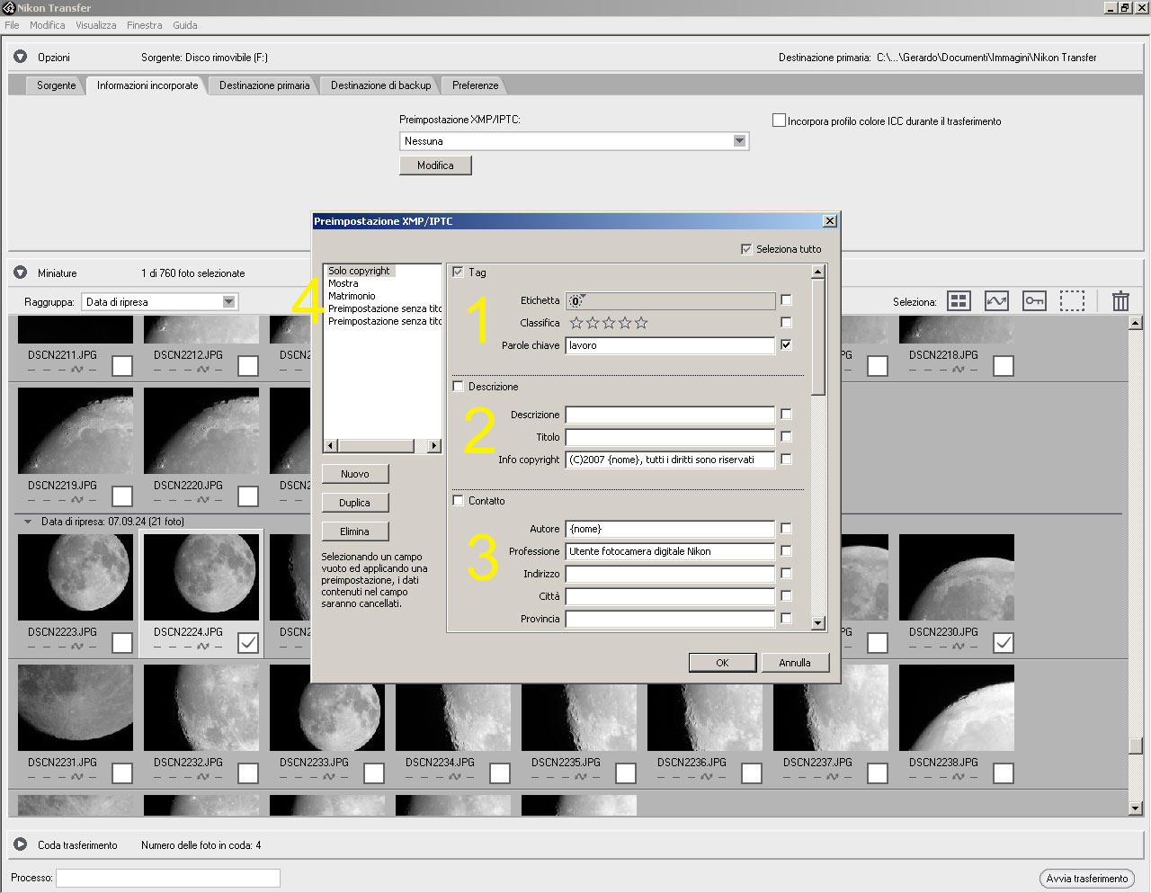The width and height of the screenshot is (1151, 893).
Task: Click the Parole chiave input field
Action: (x=670, y=345)
